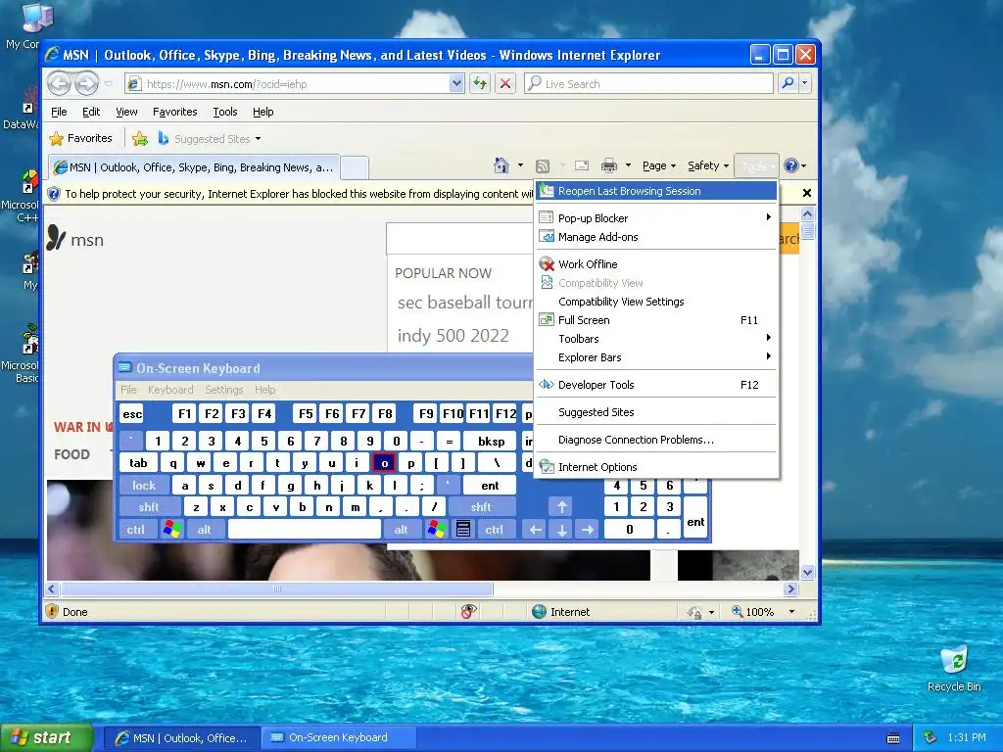The height and width of the screenshot is (752, 1003).
Task: Toggle the left ctrl key on keyboard
Action: [135, 530]
